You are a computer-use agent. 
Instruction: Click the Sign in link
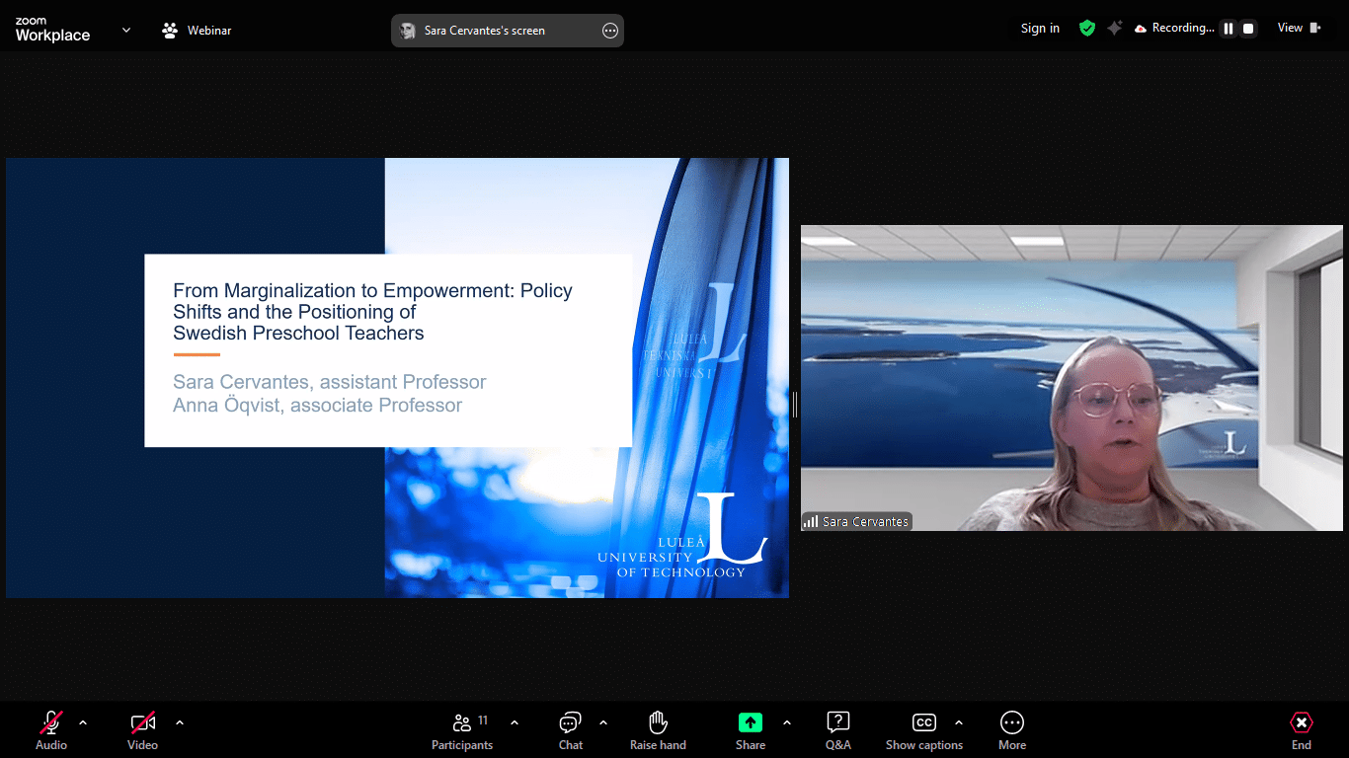click(x=1040, y=29)
